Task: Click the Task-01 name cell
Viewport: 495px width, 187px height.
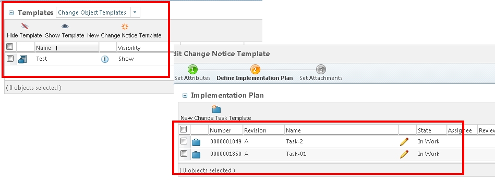Action: click(x=296, y=154)
